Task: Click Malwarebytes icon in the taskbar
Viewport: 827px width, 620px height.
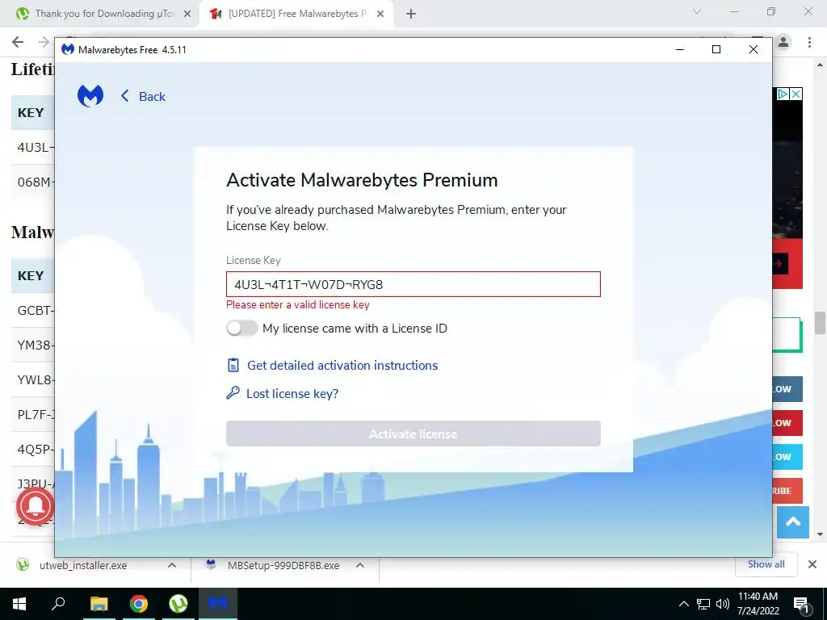Action: (x=218, y=604)
